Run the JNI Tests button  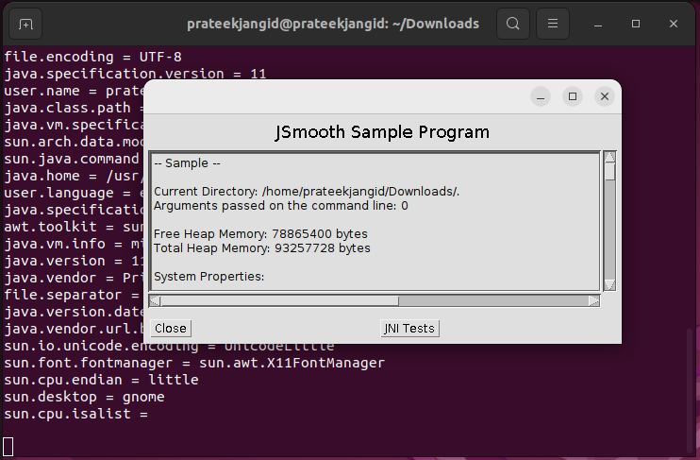pos(409,328)
